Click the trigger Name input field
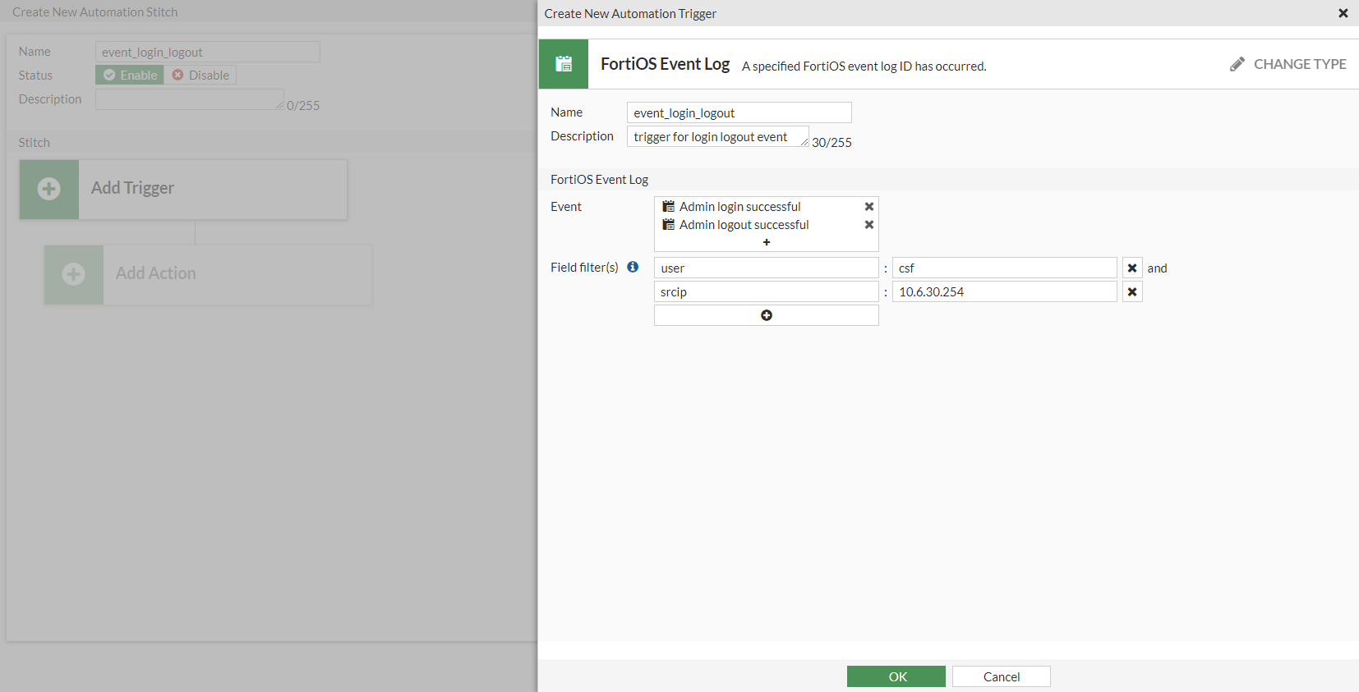This screenshot has height=692, width=1359. pos(739,112)
